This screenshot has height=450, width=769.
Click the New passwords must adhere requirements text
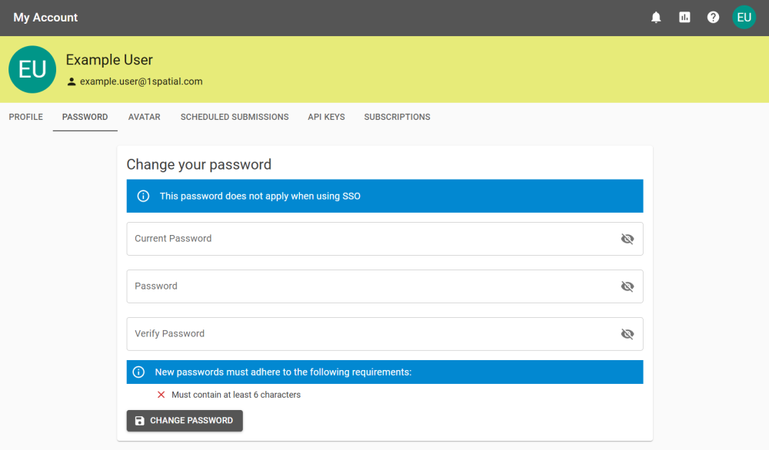coord(283,372)
